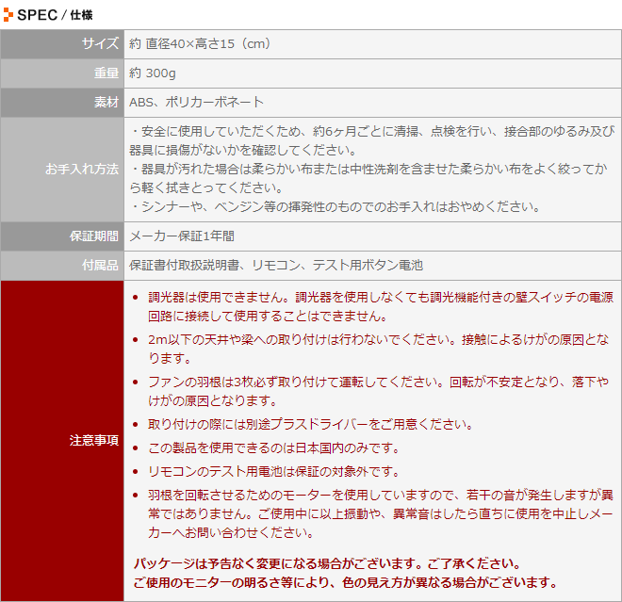Click the bold note 'パッケージは予告なく変更になる場合'
The width and height of the screenshot is (622, 602).
[327, 563]
